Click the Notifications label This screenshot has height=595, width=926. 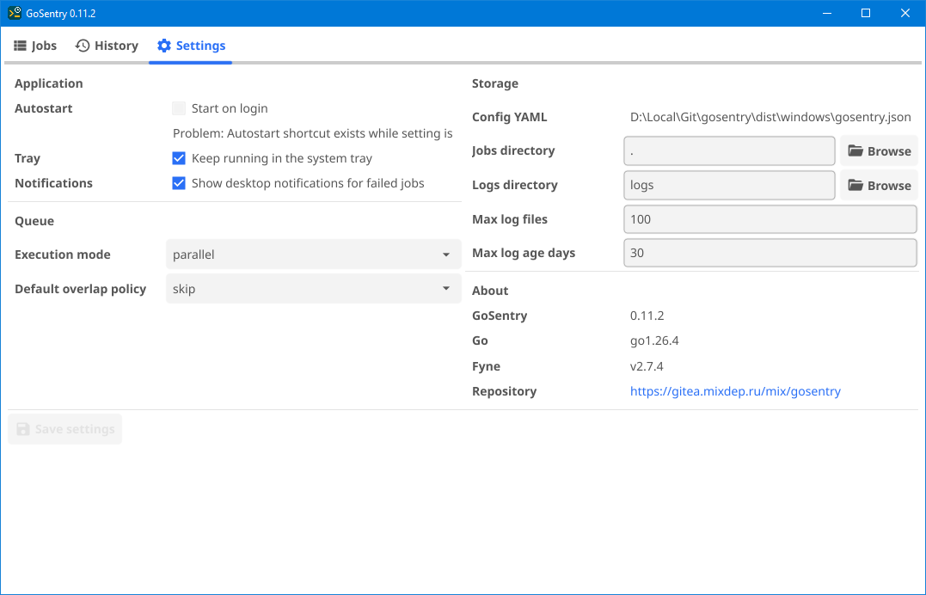(x=54, y=183)
